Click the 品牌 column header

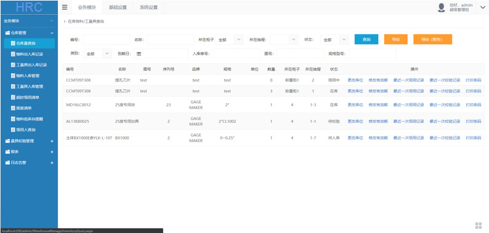pyautogui.click(x=196, y=69)
